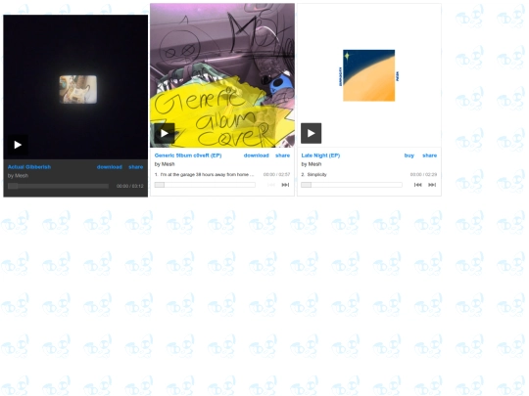The image size is (529, 396).
Task: Seek in the Actual Gibberish progress bar
Action: (58, 186)
